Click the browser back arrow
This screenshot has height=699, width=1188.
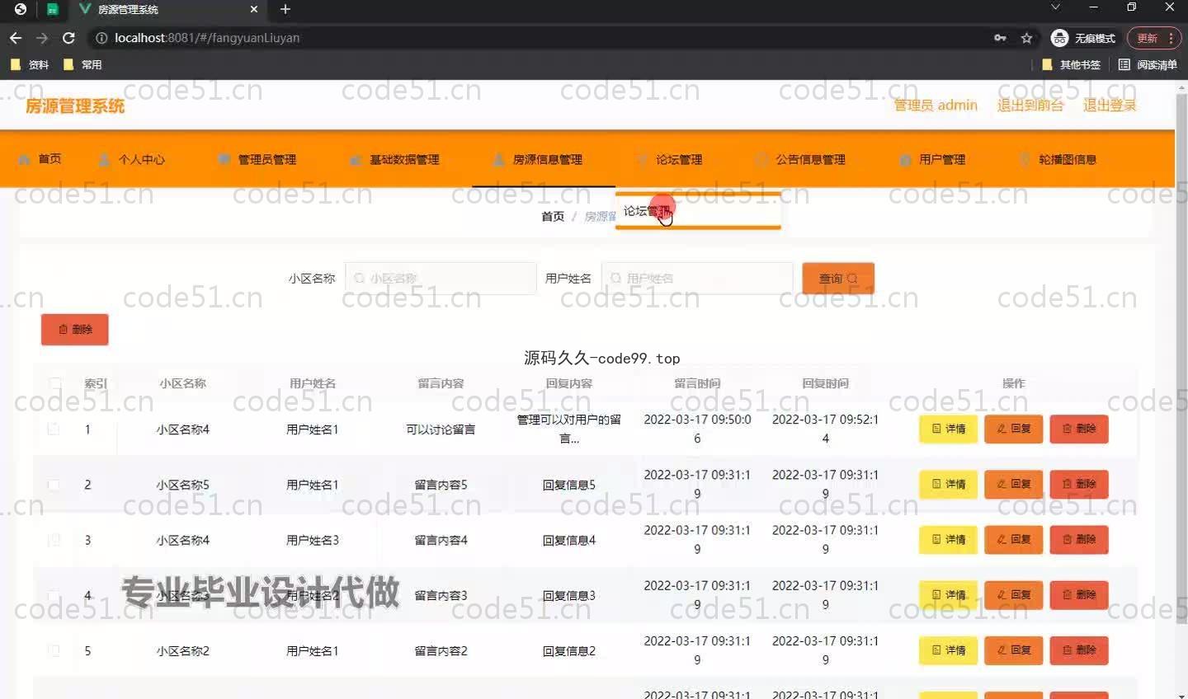tap(15, 38)
